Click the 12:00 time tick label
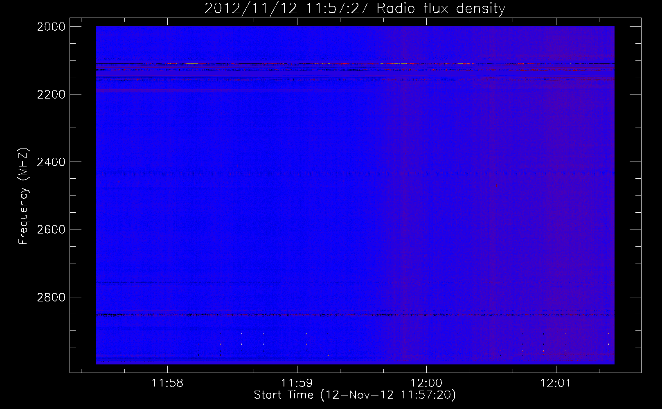The height and width of the screenshot is (409, 662). tap(426, 383)
